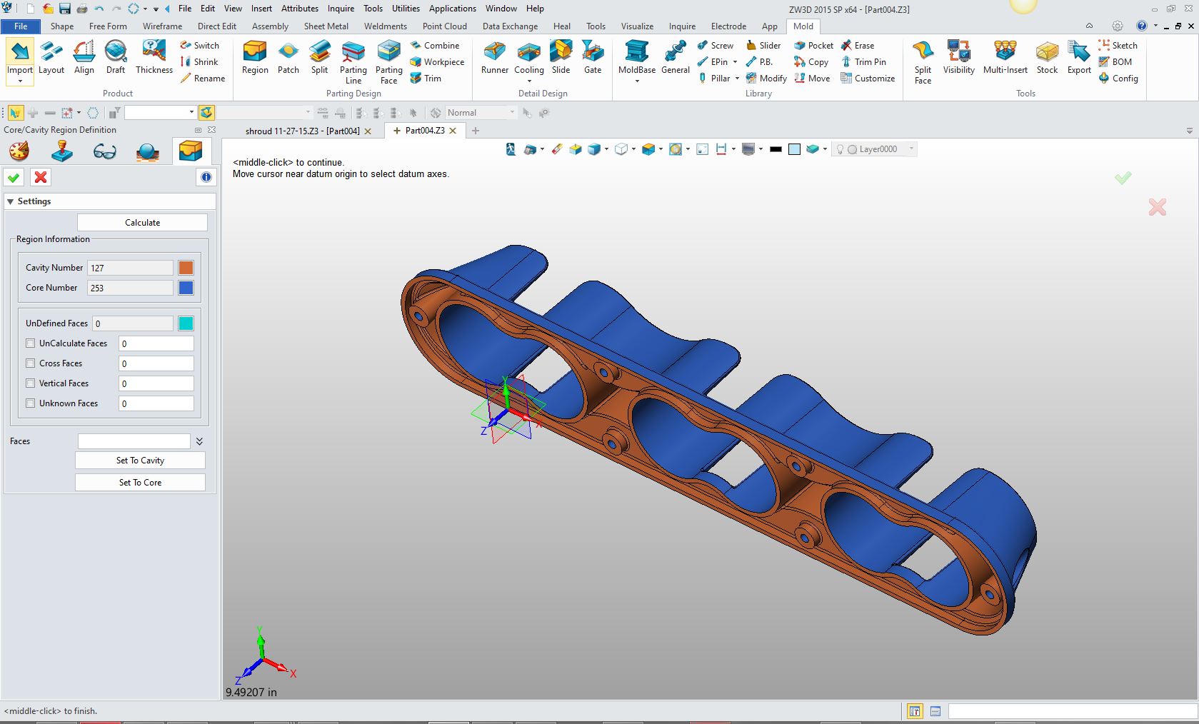This screenshot has width=1199, height=724.
Task: Open the Inquire menu in menu bar
Action: click(x=341, y=9)
